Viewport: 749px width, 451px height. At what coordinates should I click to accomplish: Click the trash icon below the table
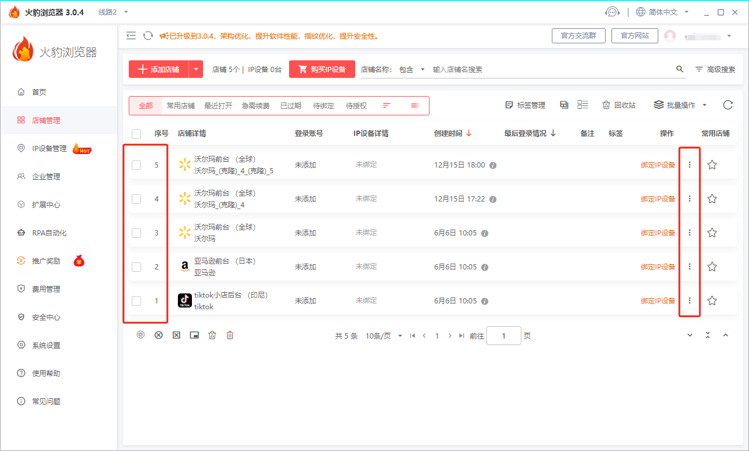pyautogui.click(x=230, y=335)
